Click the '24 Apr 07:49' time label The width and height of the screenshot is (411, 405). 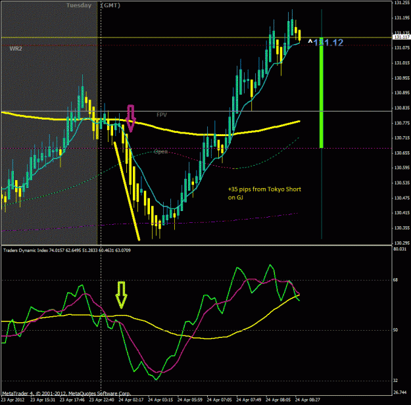coord(249,400)
